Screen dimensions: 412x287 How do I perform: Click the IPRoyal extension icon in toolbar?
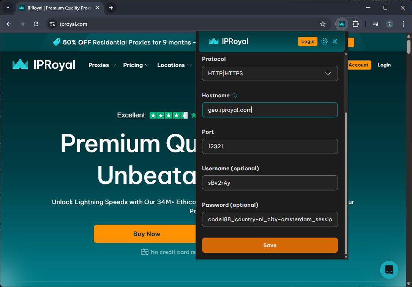pyautogui.click(x=342, y=24)
